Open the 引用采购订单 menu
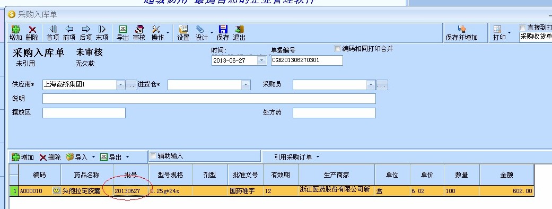552x209 pixels. click(x=297, y=157)
